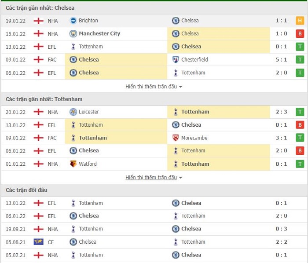Expand more Chelsea matches via 'Hiển thị thêm trận đấu'
Screen dimensions: 308x263
coord(151,86)
